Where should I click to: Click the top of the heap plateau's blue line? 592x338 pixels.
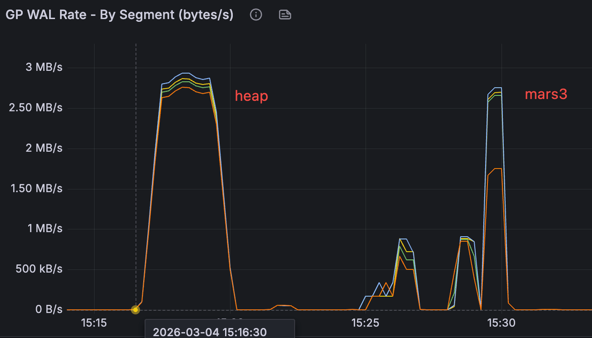coord(185,73)
